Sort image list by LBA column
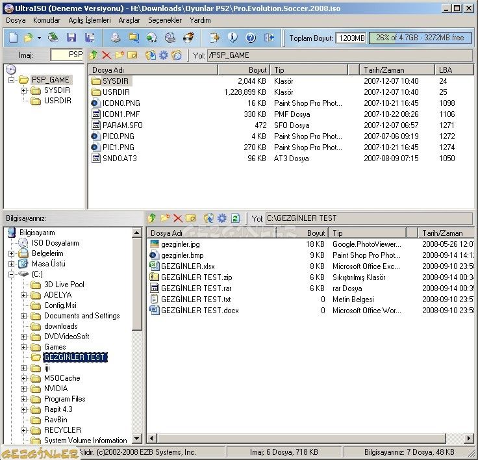The height and width of the screenshot is (460, 478). pyautogui.click(x=454, y=70)
